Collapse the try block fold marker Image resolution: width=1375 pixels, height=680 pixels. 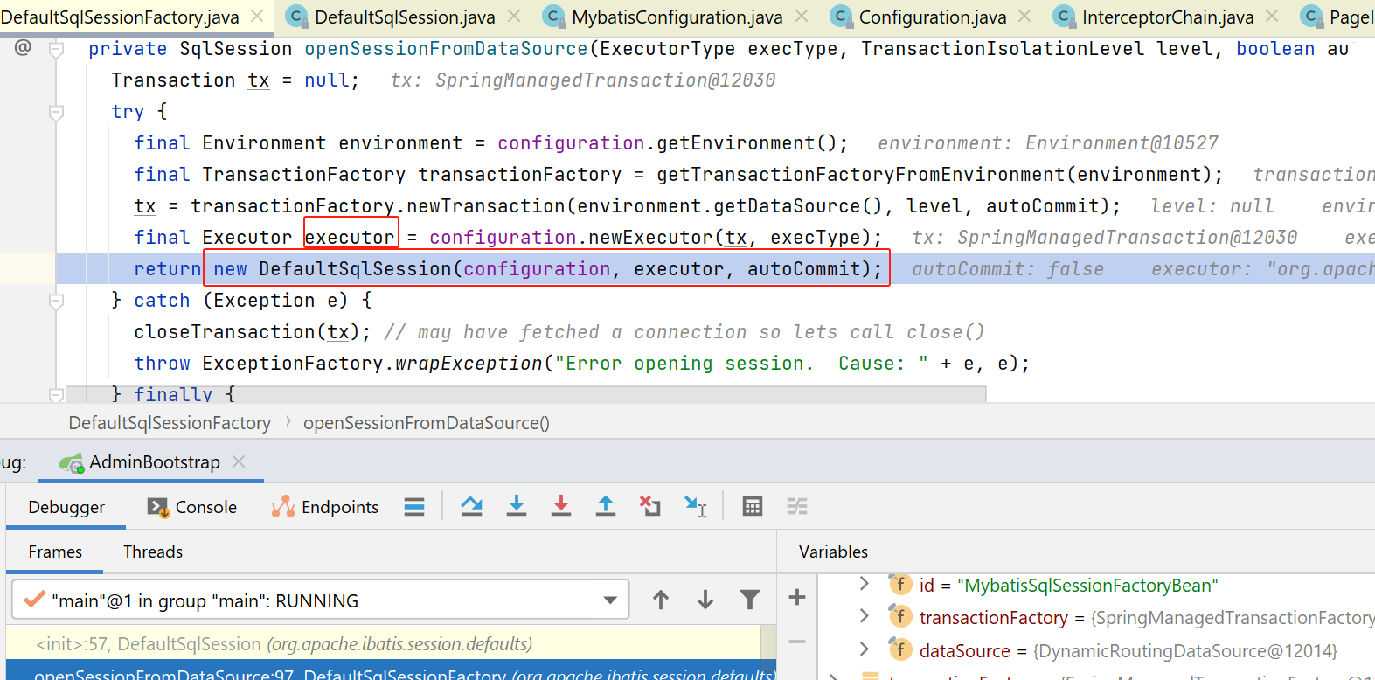pyautogui.click(x=57, y=112)
